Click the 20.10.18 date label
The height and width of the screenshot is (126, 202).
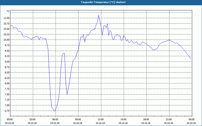(x=191, y=123)
